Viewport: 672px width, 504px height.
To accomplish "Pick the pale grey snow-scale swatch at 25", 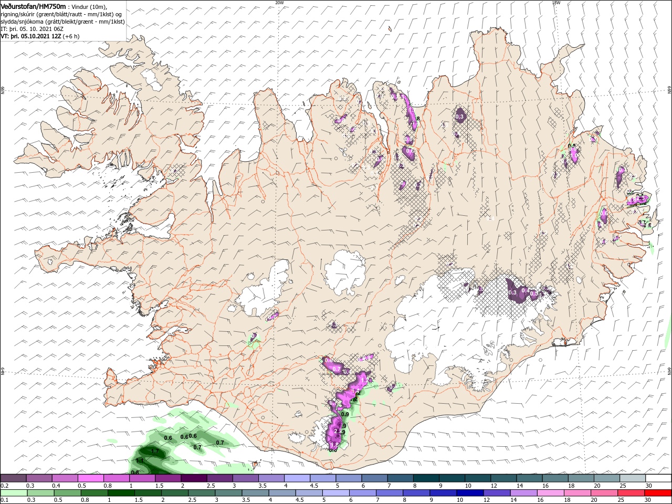I will click(632, 478).
